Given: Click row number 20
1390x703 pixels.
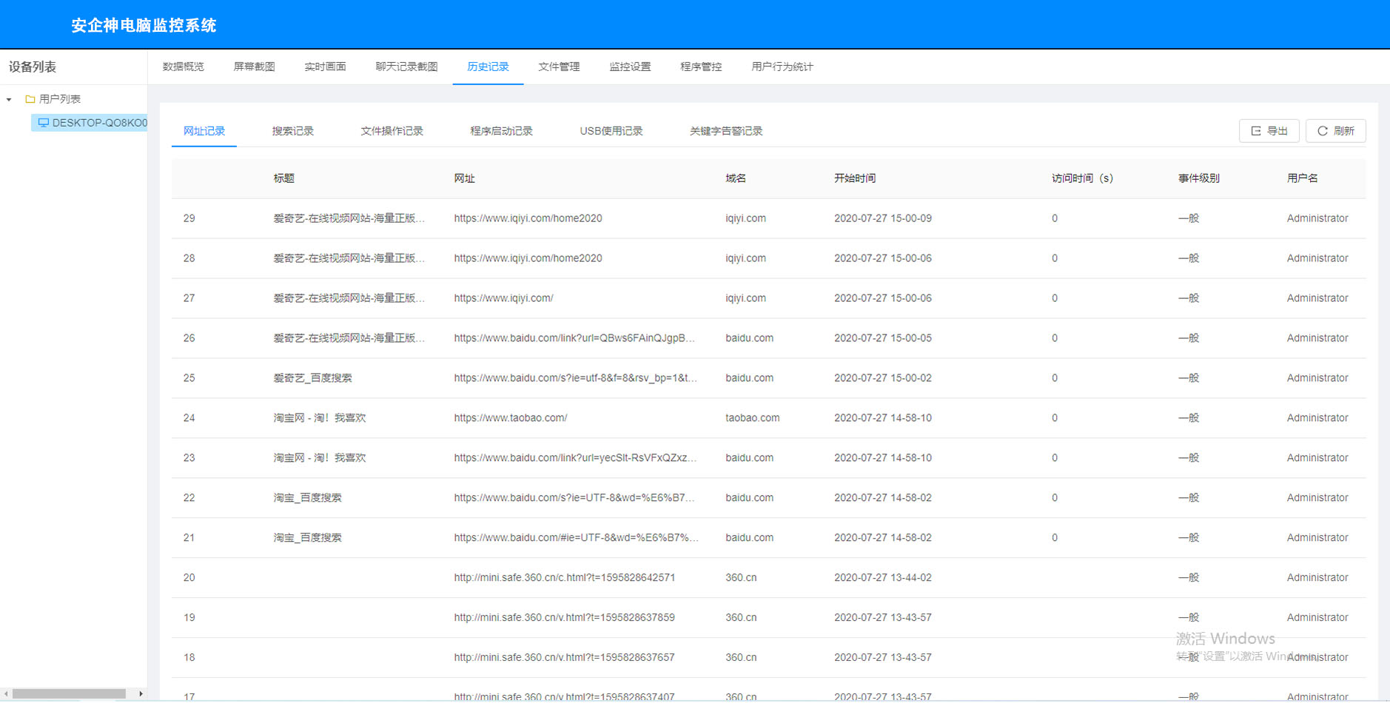Looking at the screenshot, I should pos(189,578).
